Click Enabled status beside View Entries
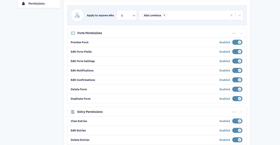280x145 pixels. pos(225,121)
